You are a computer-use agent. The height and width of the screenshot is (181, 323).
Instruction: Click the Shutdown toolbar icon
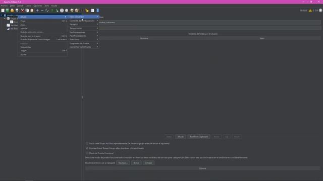pyautogui.click(x=67, y=10)
